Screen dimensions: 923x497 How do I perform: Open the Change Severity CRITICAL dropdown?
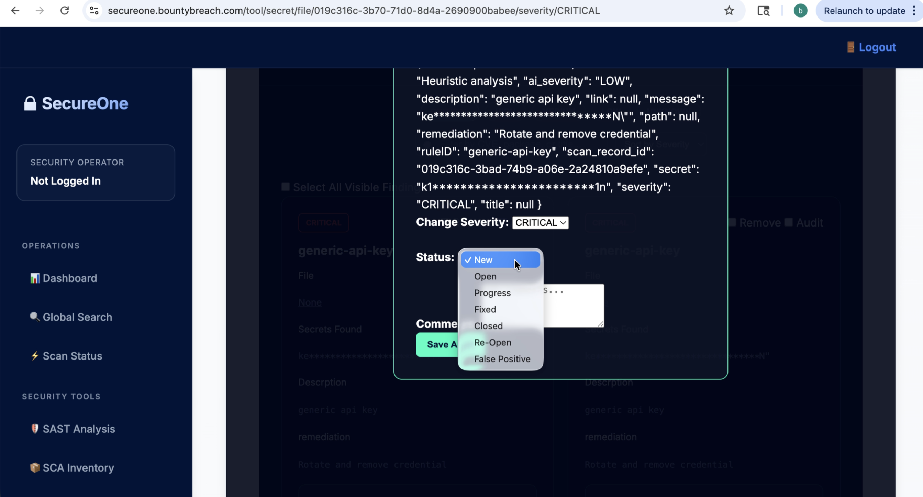click(x=540, y=222)
